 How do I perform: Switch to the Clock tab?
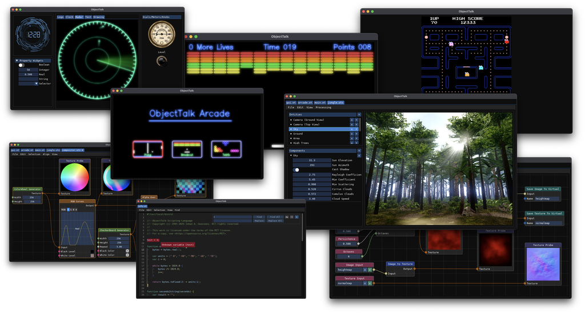(69, 17)
